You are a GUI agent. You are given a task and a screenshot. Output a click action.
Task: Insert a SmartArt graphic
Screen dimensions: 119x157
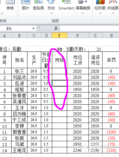66,5
